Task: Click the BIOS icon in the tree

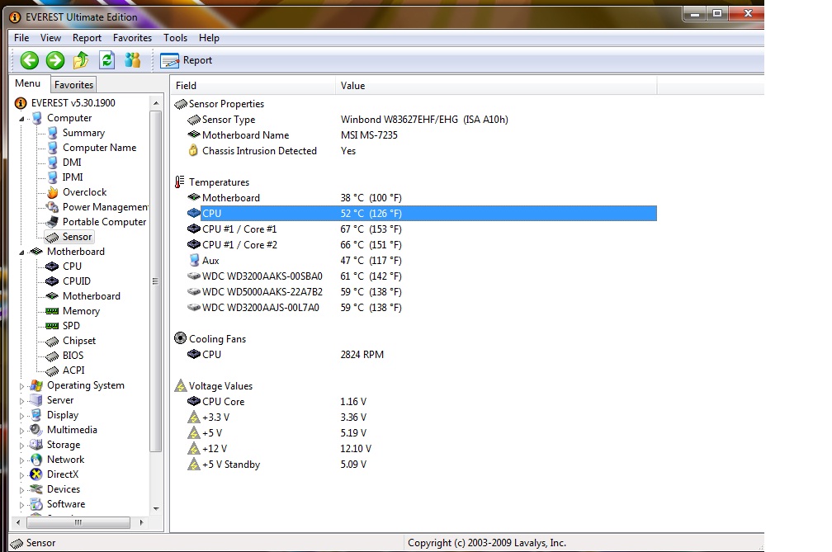Action: tap(52, 356)
